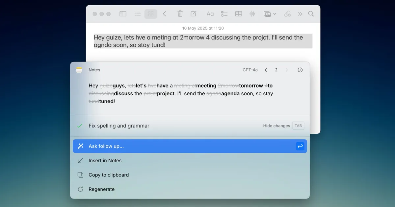This screenshot has width=395, height=207.
Task: Open text format Aa options
Action: (x=210, y=14)
